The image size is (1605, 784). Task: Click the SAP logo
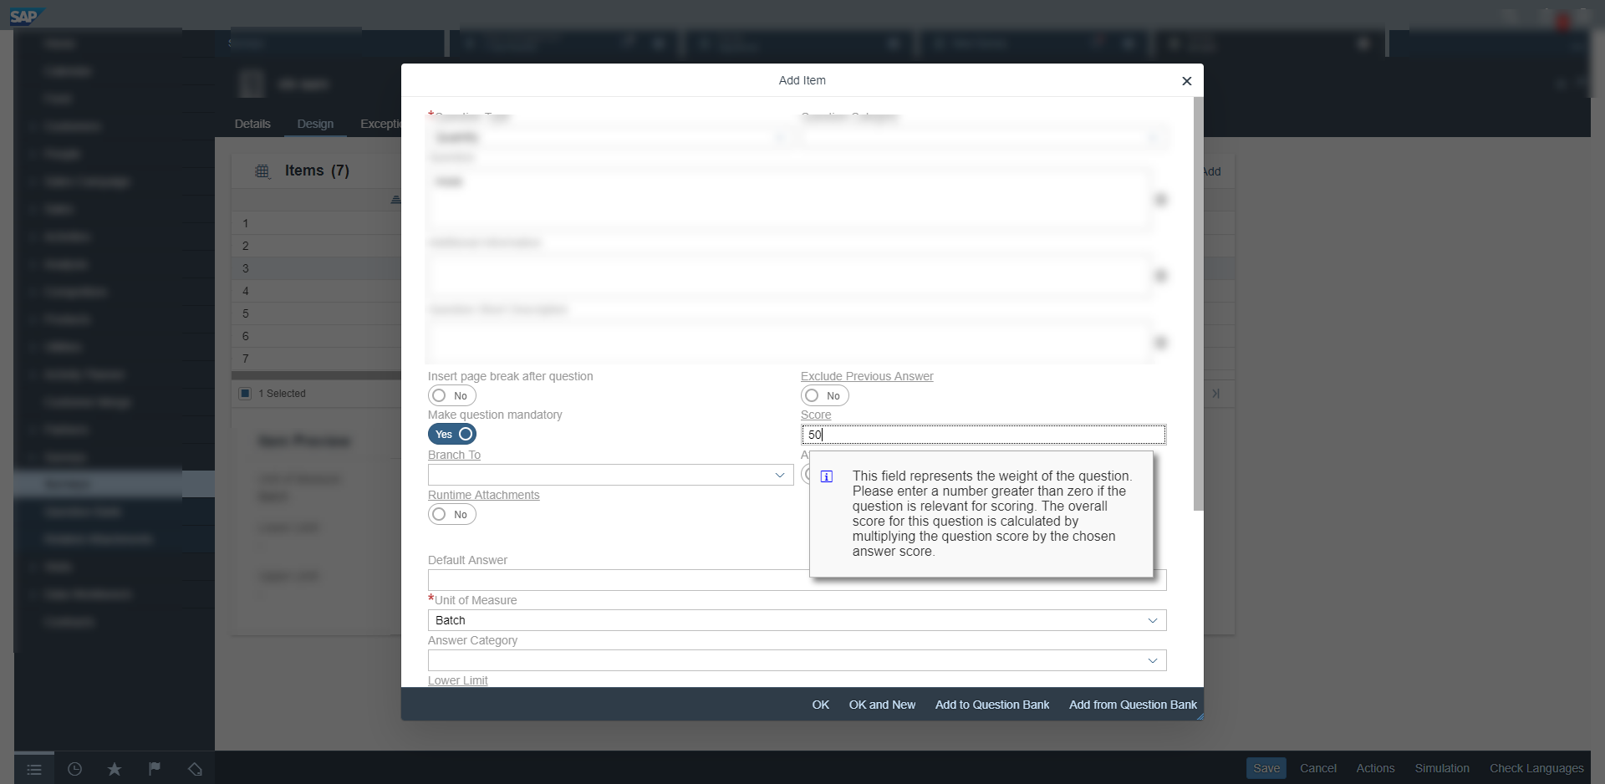(x=25, y=16)
